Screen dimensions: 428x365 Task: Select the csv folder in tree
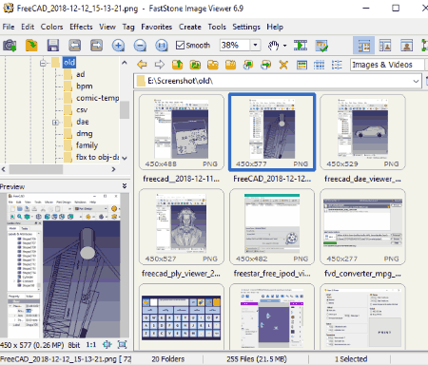82,110
